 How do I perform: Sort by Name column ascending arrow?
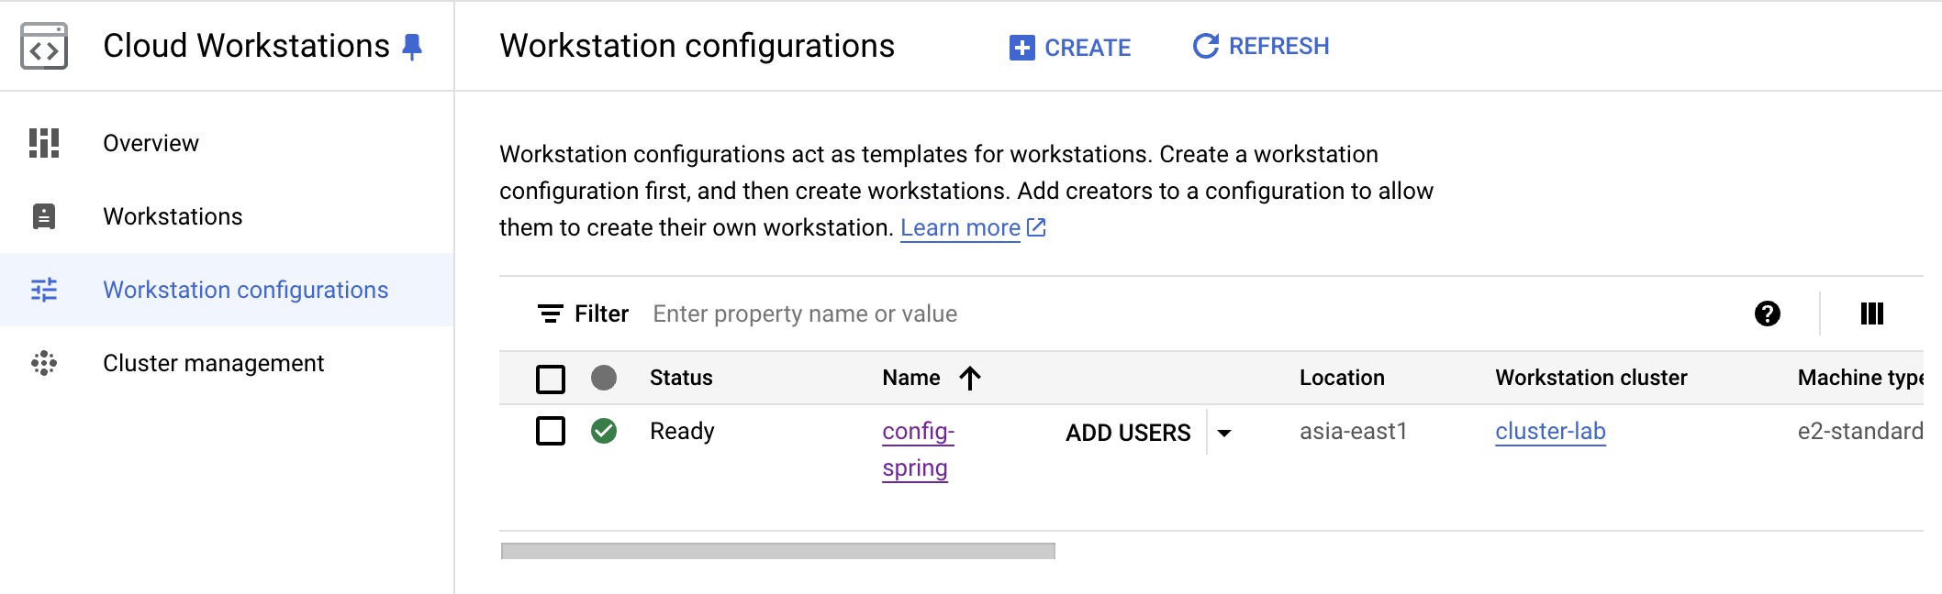970,378
